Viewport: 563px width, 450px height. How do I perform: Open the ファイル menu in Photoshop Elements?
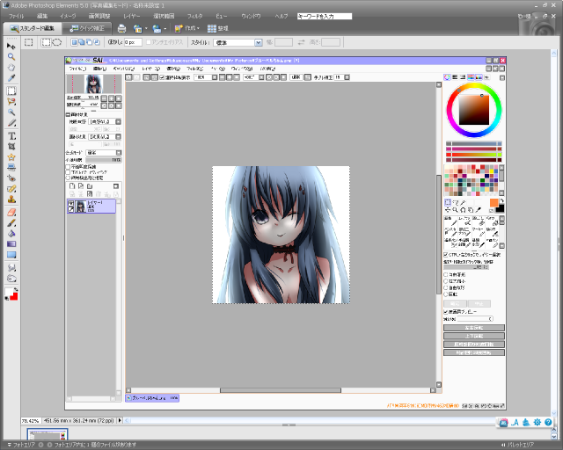point(16,16)
